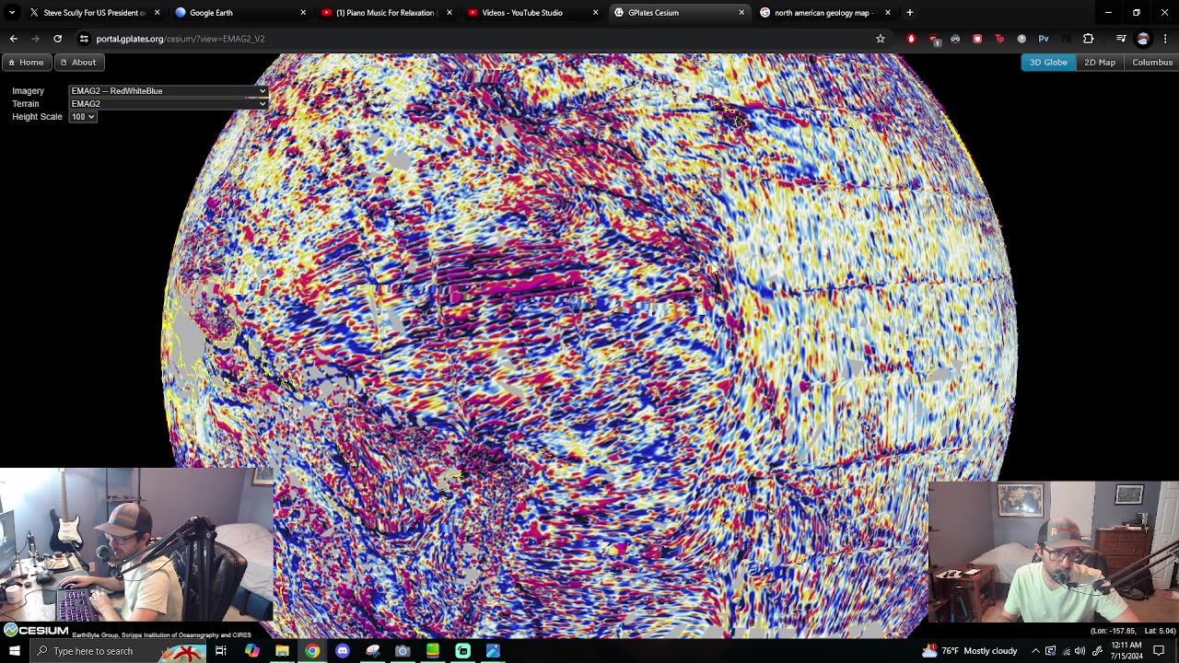Screen dimensions: 1179x663
Task: Click the Cesium logo
Action: coord(36,631)
